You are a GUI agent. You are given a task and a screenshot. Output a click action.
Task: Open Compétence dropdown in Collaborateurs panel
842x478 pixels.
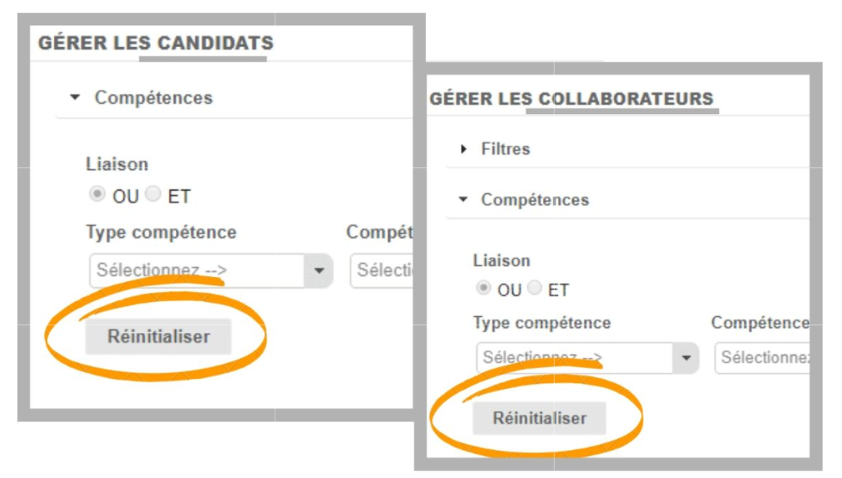762,358
